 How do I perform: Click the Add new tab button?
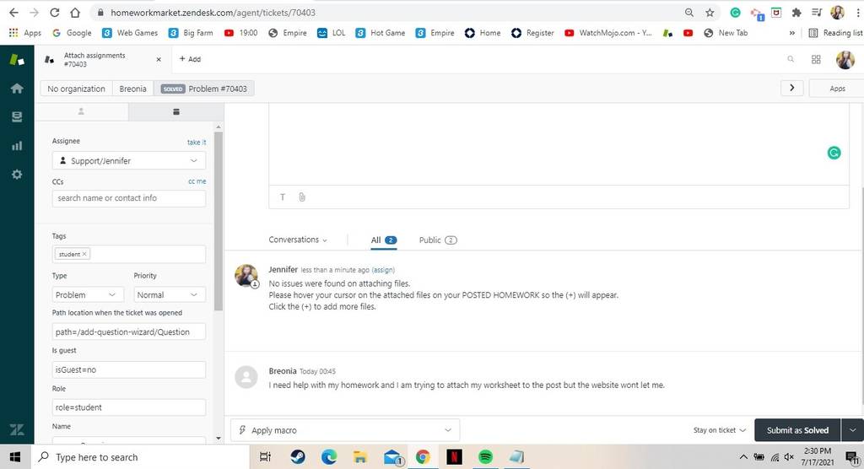coord(190,59)
